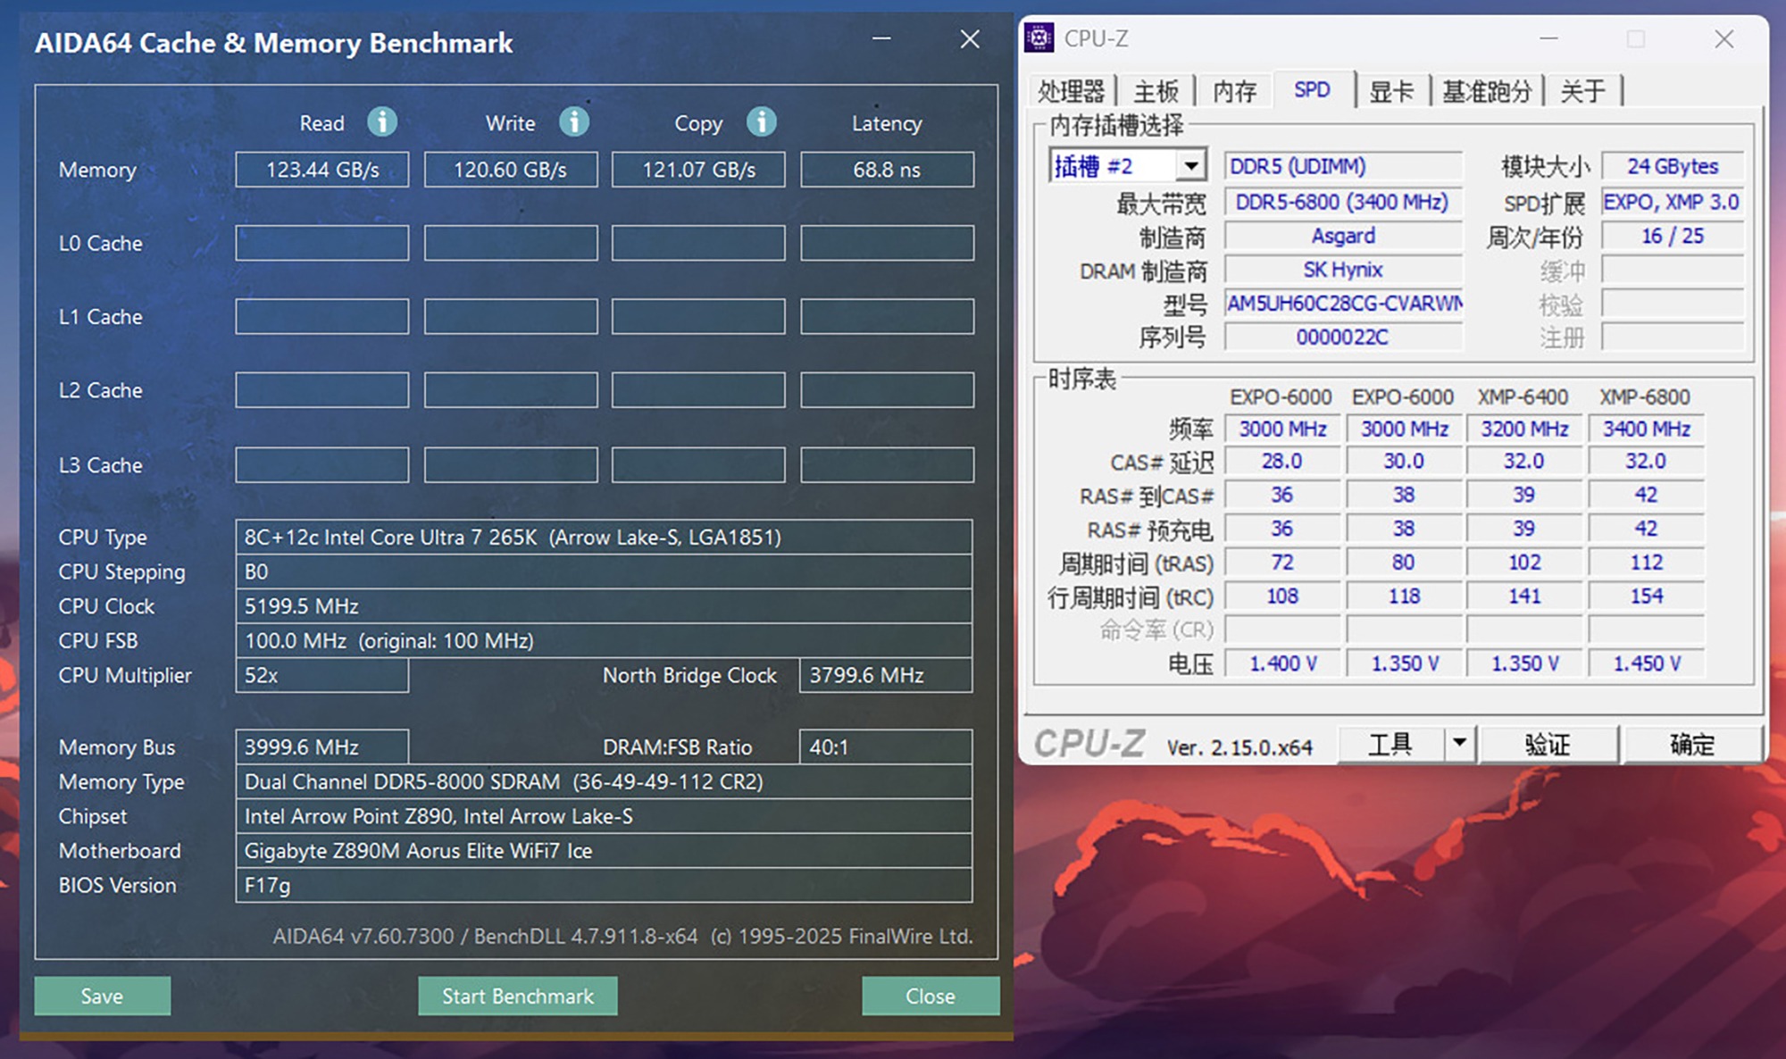Open the Tools button dropdown arrow
Image resolution: width=1786 pixels, height=1059 pixels.
tap(1459, 743)
